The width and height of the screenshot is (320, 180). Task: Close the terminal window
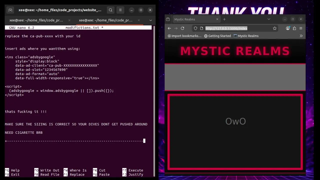150,10
